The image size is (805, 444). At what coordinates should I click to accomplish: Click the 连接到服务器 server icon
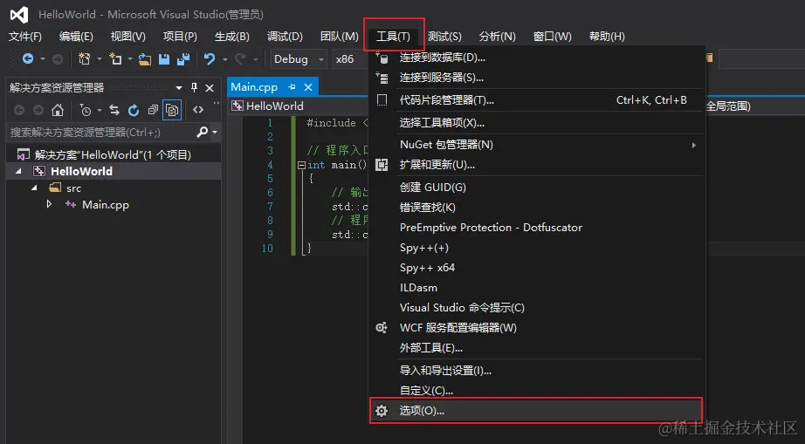tap(382, 78)
